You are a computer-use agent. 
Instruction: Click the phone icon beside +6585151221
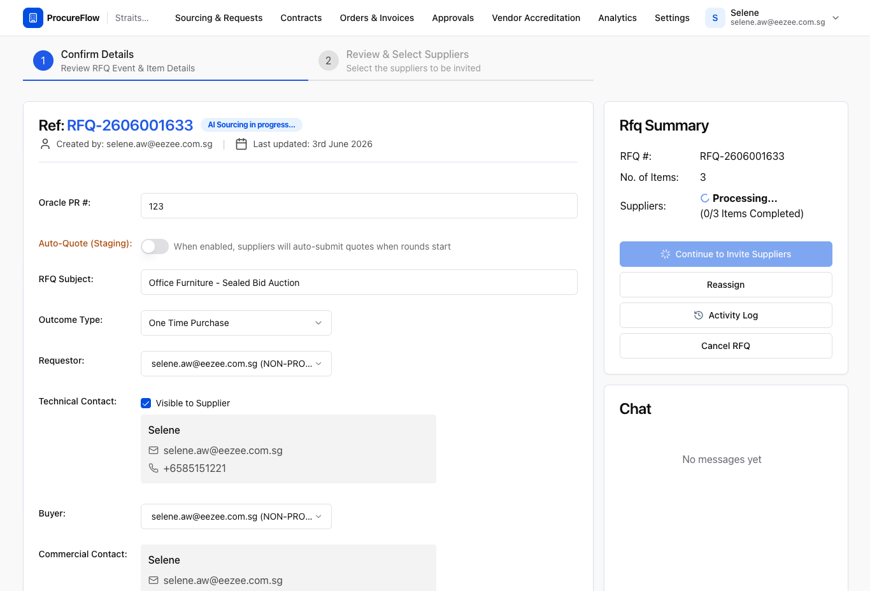click(153, 468)
